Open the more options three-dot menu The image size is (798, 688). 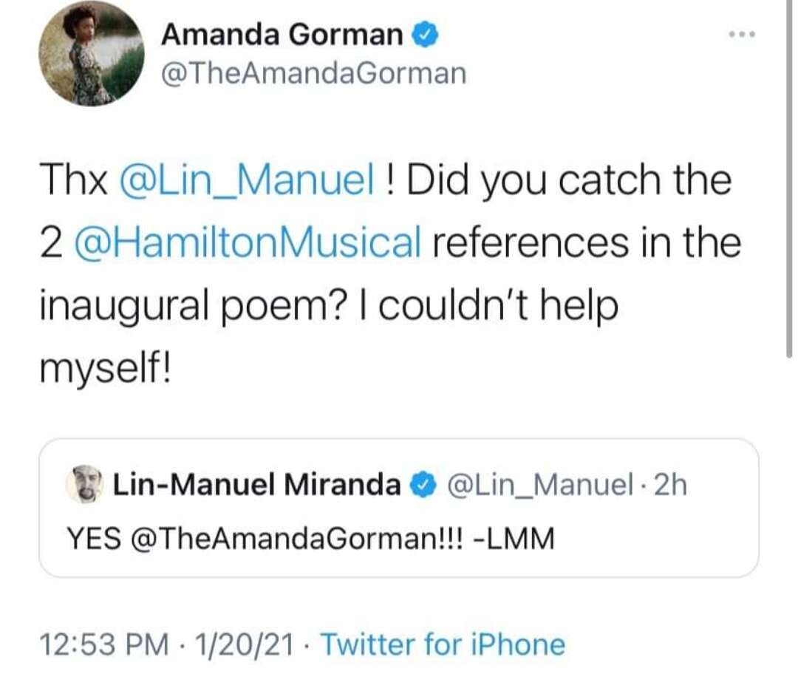[742, 35]
